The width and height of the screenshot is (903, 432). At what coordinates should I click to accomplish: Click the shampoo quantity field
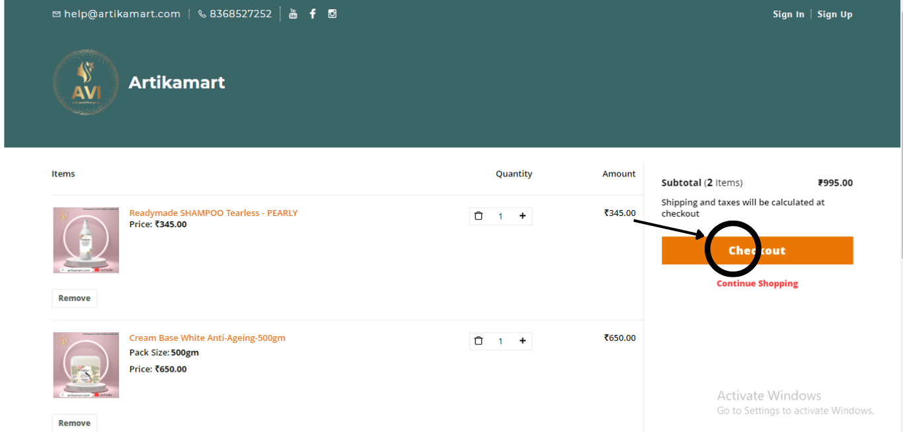coord(500,216)
